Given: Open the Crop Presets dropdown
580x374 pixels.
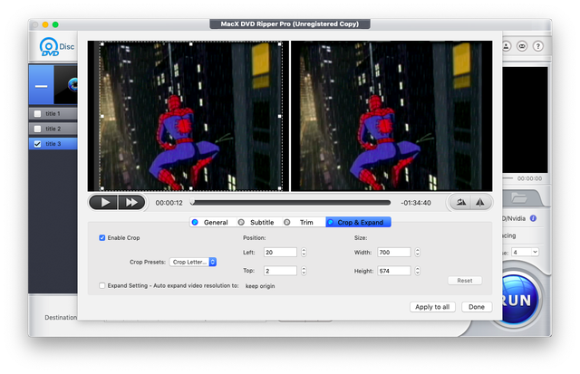Looking at the screenshot, I should coord(194,262).
